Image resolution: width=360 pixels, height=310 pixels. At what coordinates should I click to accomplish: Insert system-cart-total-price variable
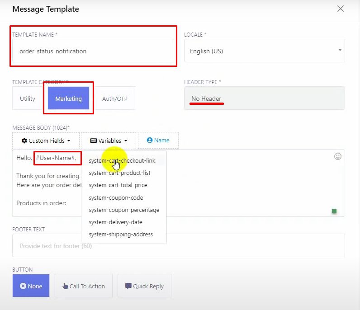(x=118, y=185)
